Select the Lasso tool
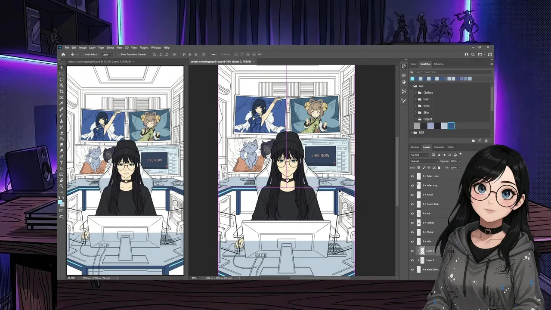The image size is (551, 310). coord(61,79)
